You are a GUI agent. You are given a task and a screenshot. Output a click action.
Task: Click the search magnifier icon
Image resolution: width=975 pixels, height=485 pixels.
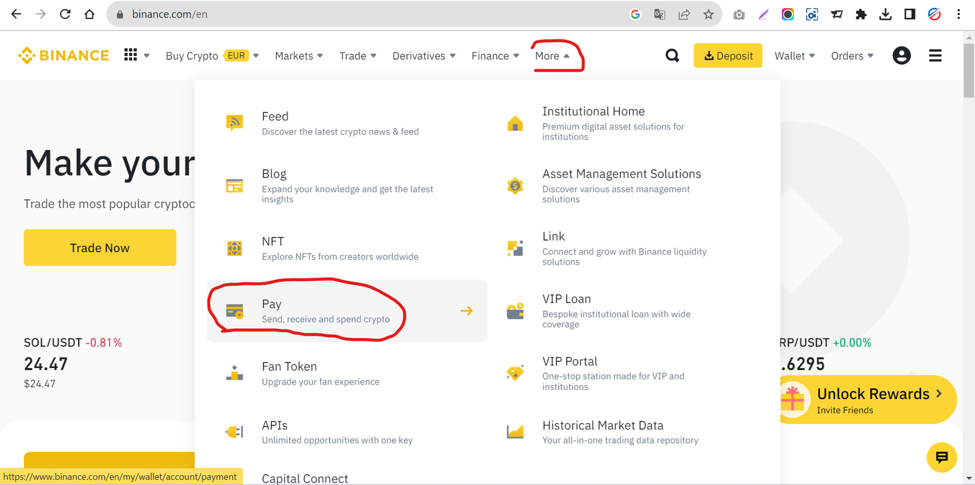tap(672, 55)
